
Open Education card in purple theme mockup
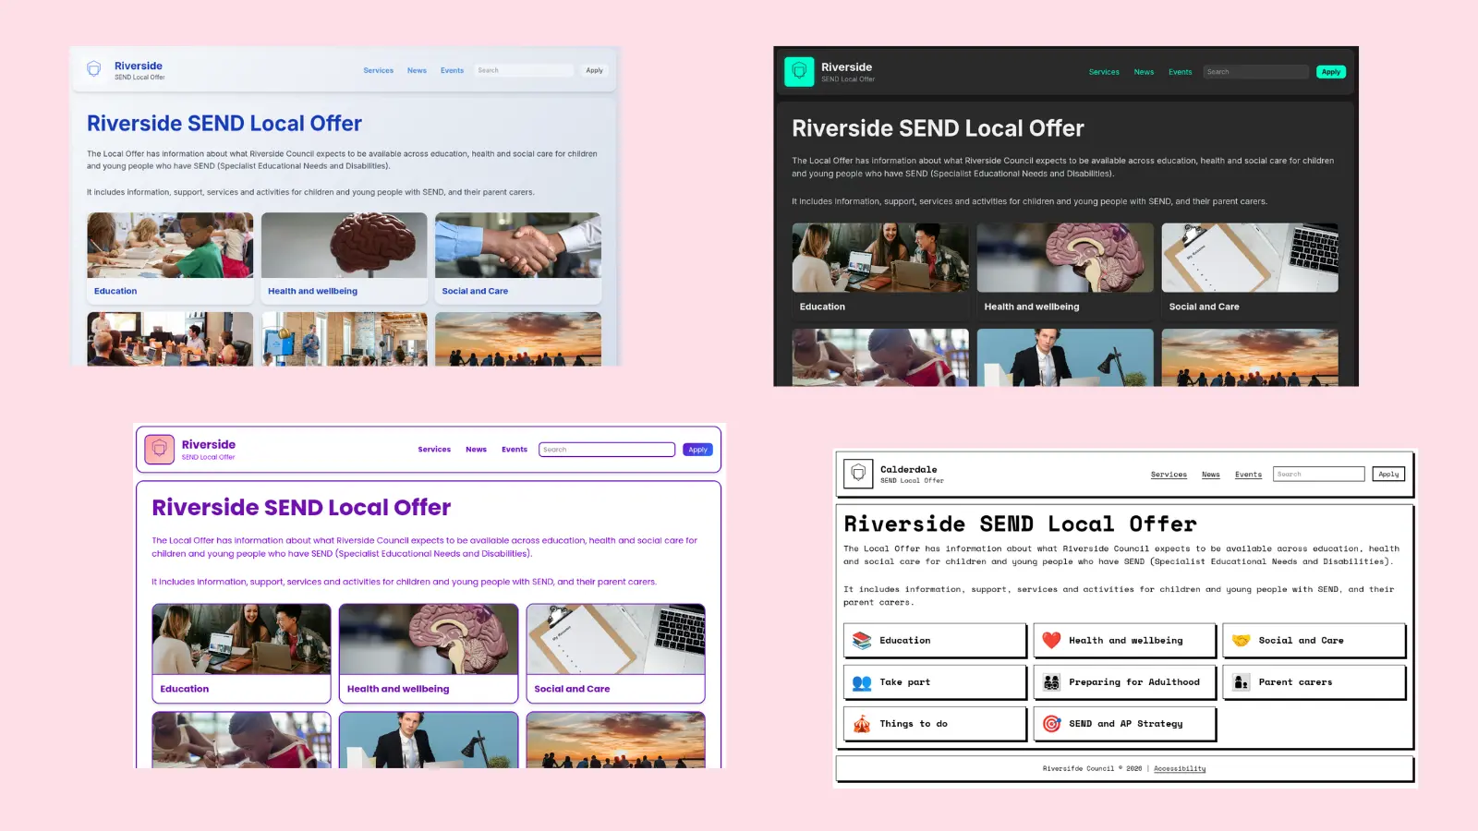(x=241, y=654)
